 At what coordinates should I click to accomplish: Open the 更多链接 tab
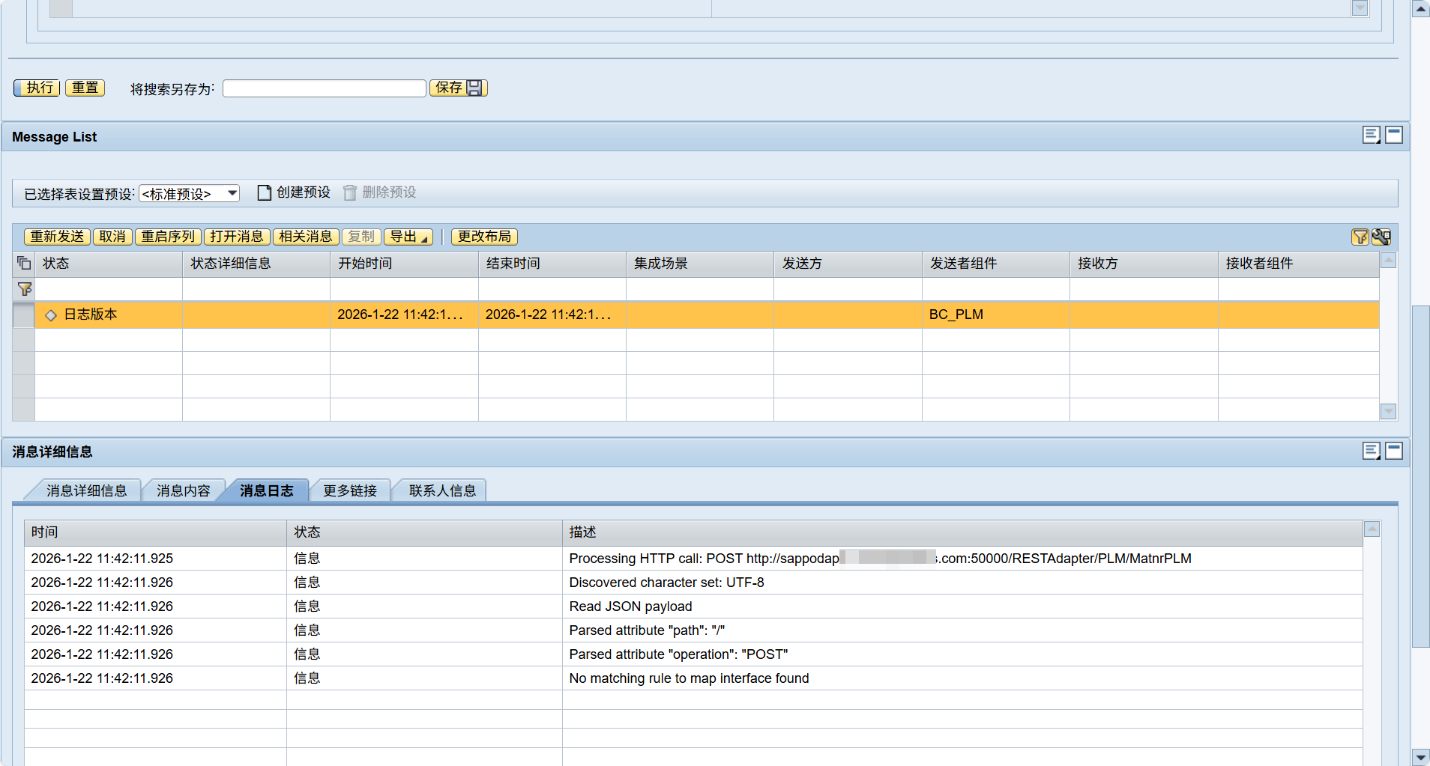(349, 491)
